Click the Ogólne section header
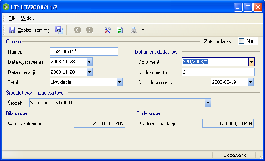Image resolution: width=265 pixels, height=161 pixels. coord(13,42)
